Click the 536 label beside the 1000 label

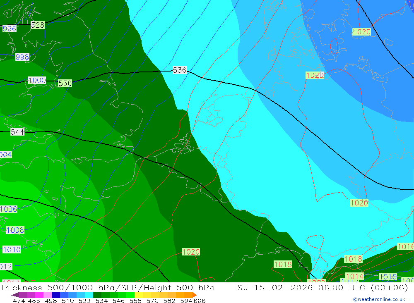[x=65, y=84]
